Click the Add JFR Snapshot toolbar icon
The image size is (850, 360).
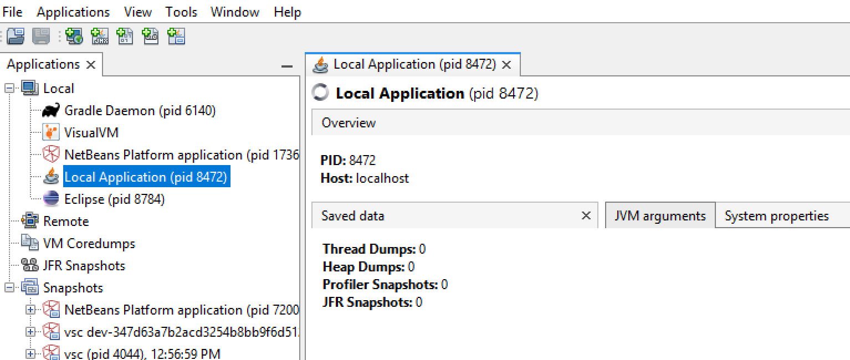click(x=151, y=37)
